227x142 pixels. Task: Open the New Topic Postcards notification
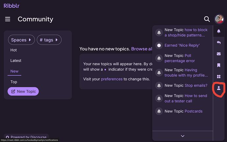[184, 111]
